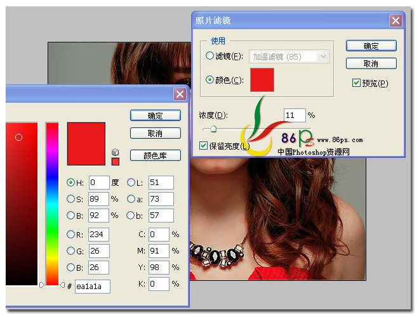
Task: Open the 颜色库 color libraries button
Action: click(x=156, y=155)
